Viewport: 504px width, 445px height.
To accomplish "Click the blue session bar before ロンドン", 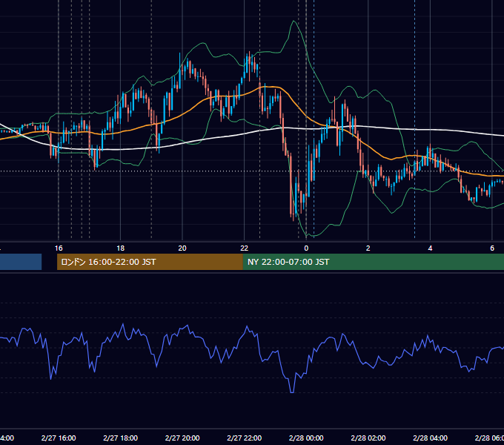I will pyautogui.click(x=21, y=262).
